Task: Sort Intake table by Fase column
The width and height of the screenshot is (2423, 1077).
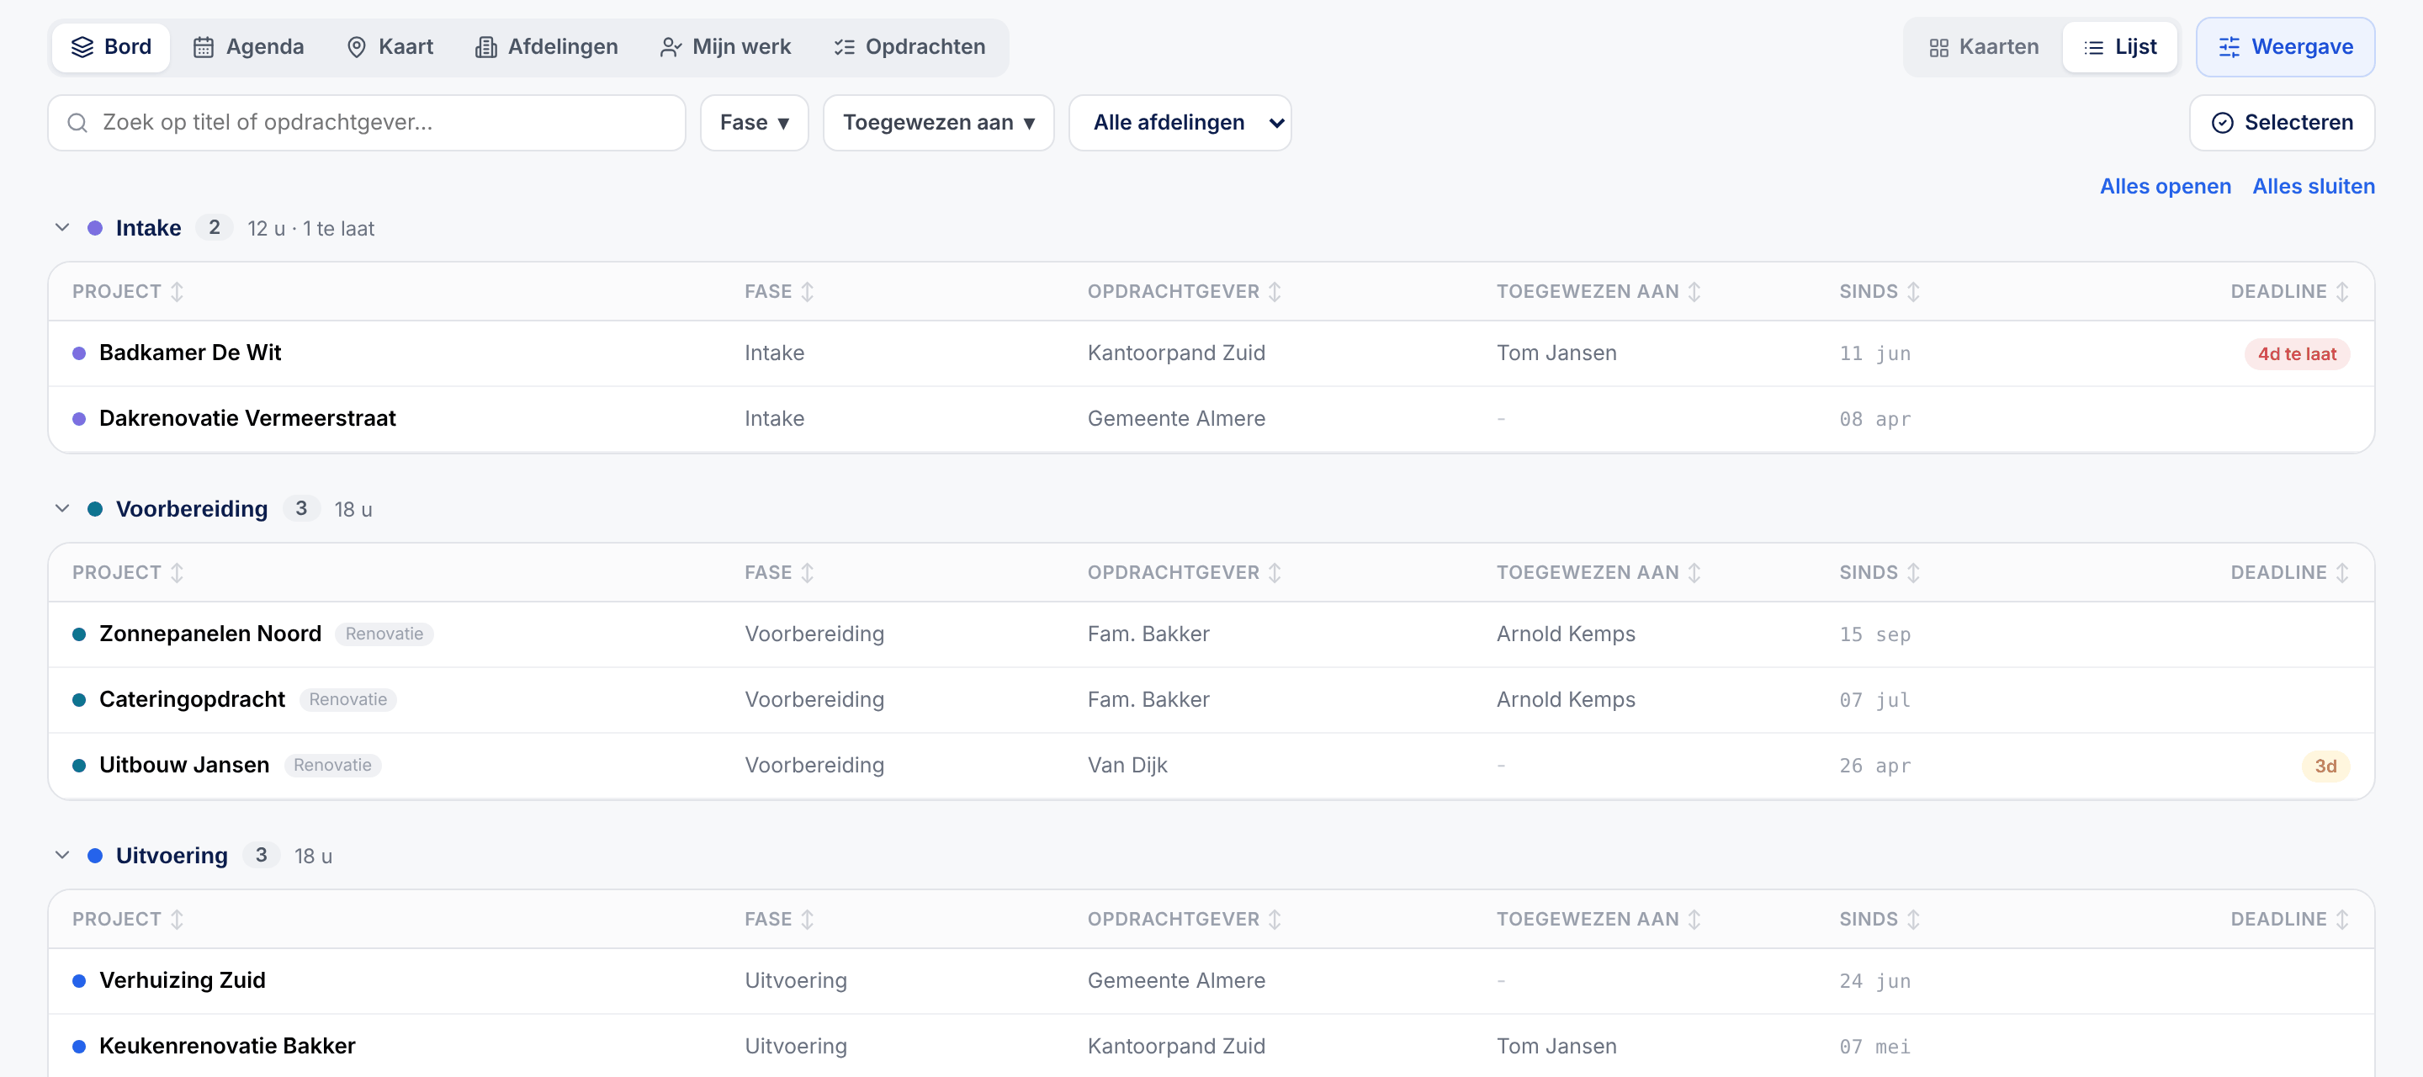Action: (x=779, y=292)
